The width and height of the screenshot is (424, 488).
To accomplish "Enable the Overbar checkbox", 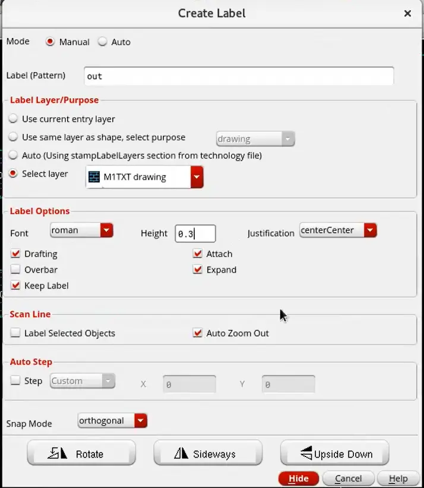I will [x=15, y=269].
